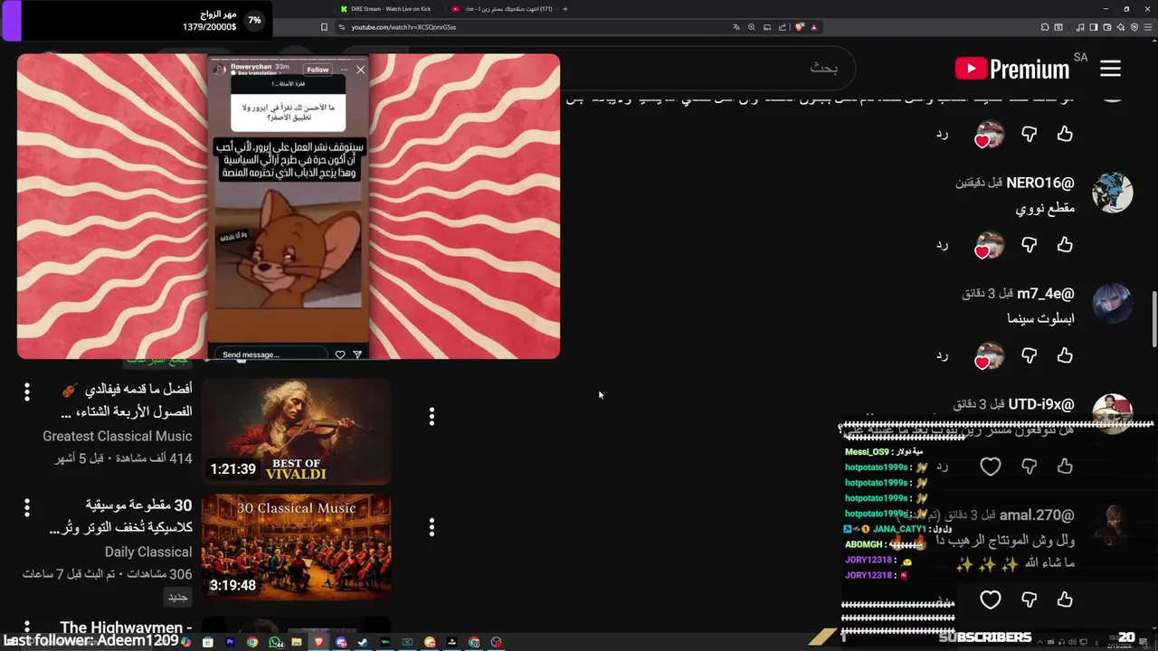The height and width of the screenshot is (651, 1158).
Task: Dislike m7_4e's comment
Action: pyautogui.click(x=1029, y=355)
